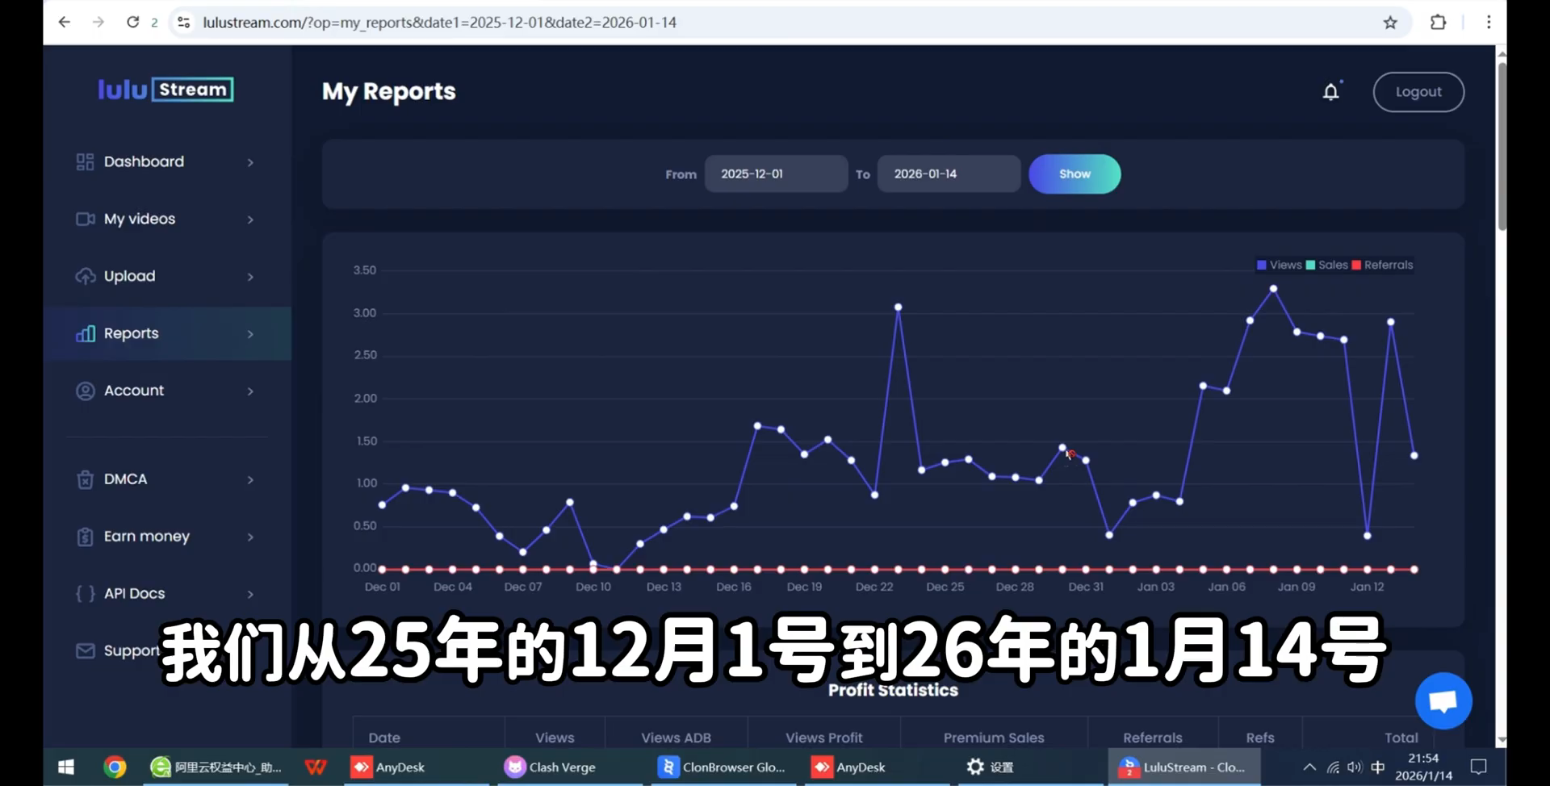Click the highest Jan 08 data point
Screen dimensions: 1550x786
[x=1273, y=289]
